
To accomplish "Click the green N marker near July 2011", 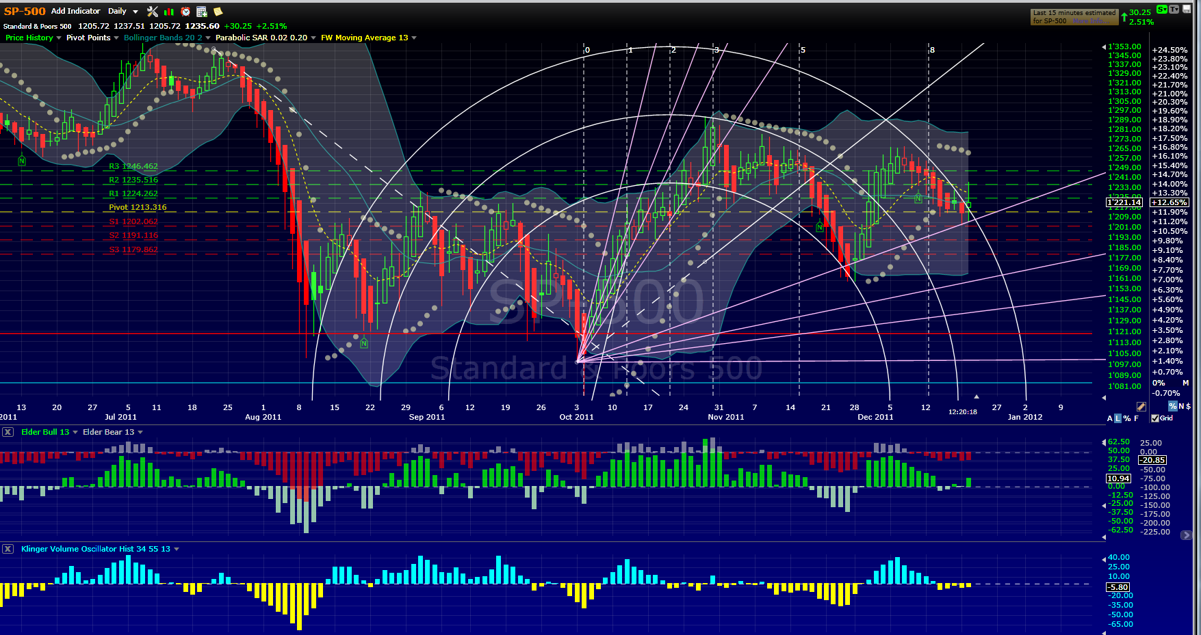I will click(22, 161).
